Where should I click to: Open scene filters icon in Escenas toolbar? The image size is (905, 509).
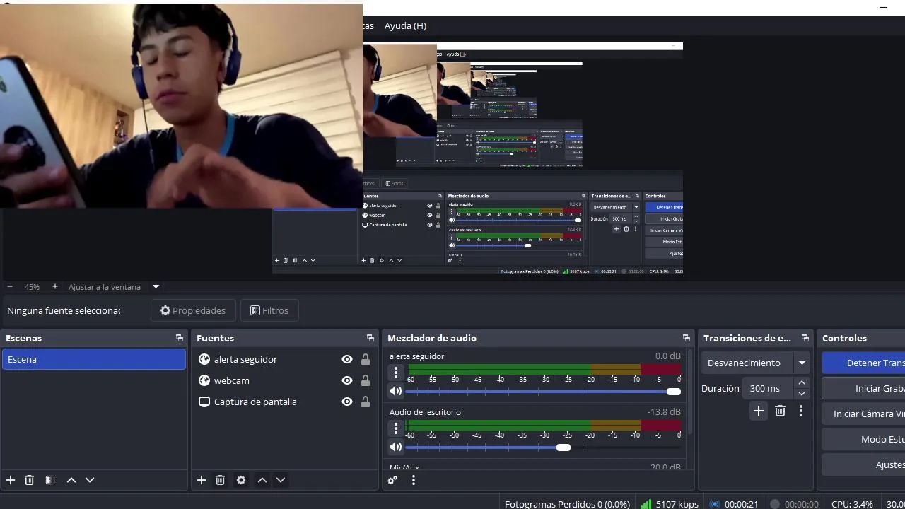click(x=50, y=480)
